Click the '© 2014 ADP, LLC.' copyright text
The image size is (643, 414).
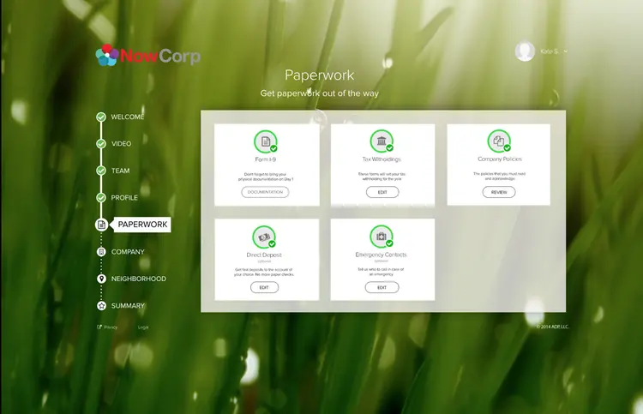point(552,327)
